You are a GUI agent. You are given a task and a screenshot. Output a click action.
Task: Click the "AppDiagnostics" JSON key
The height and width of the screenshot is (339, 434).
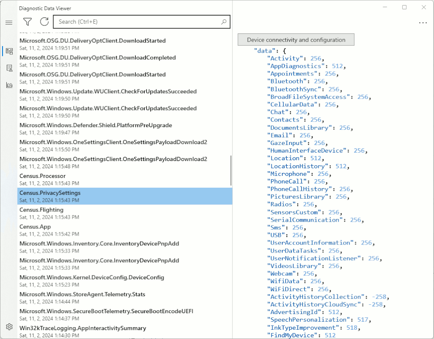[x=296, y=66]
